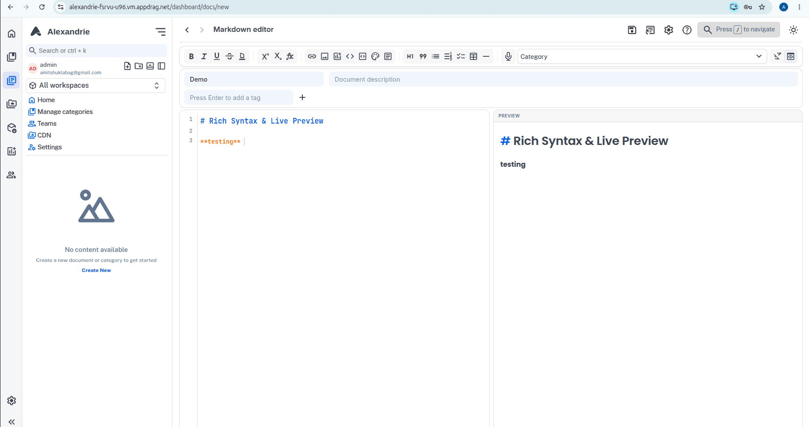This screenshot has height=427, width=809.
Task: Focus the Document description field
Action: 563,79
